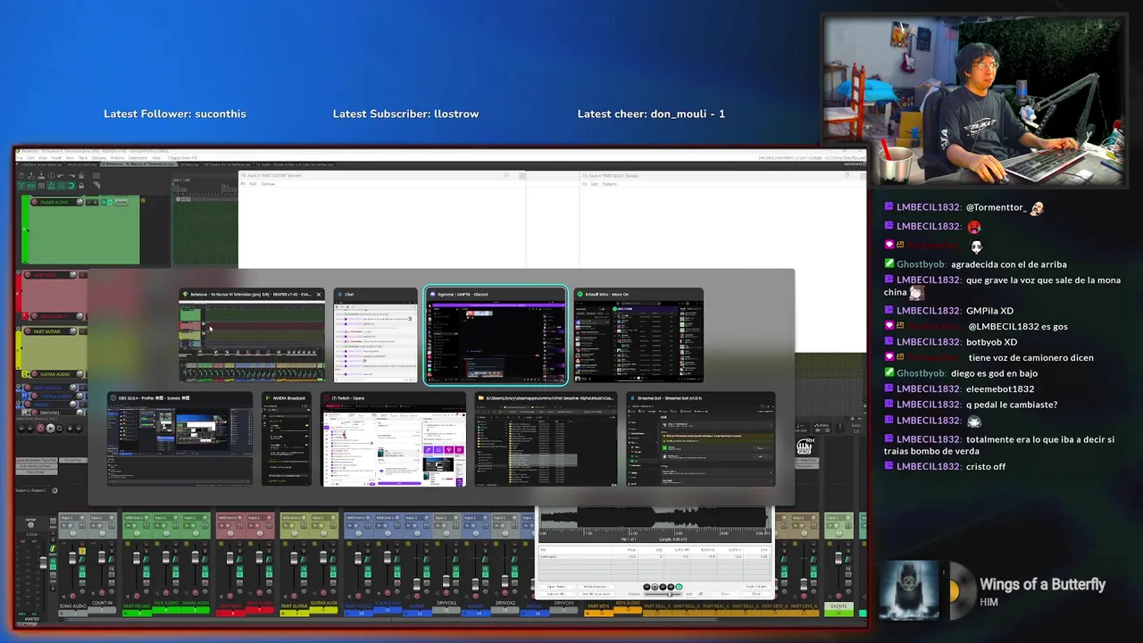The width and height of the screenshot is (1143, 643).
Task: Click the Undo arrow in REAPER toolbar
Action: coord(61,175)
